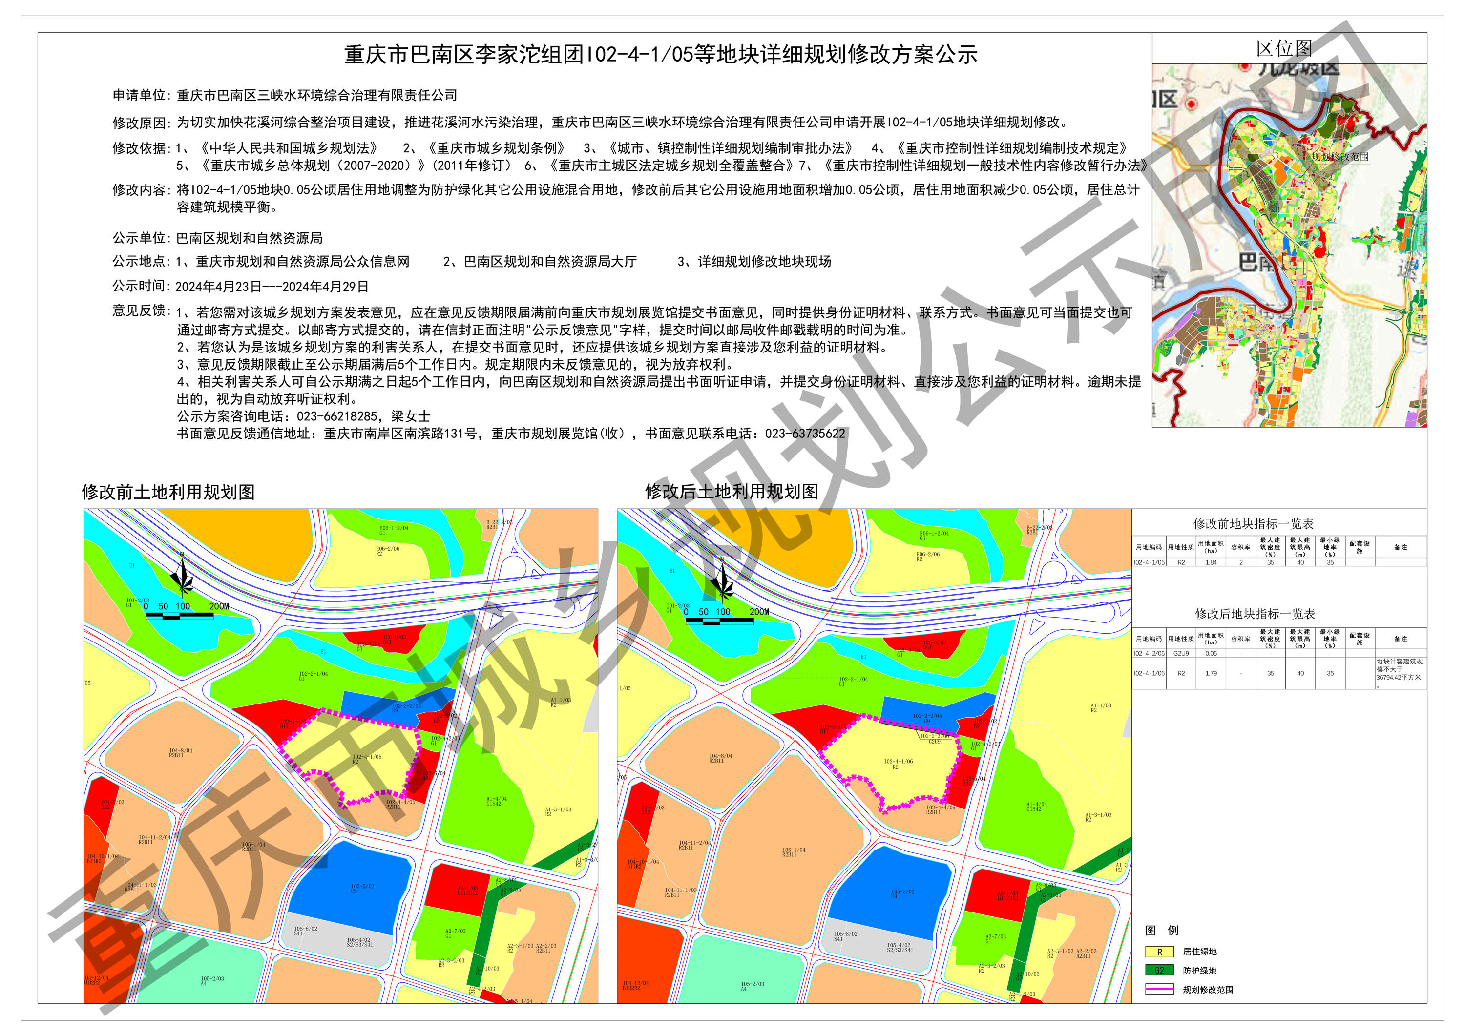Screen dimensions: 1465x1036
Task: Click the 修改后土地利用规划图 heading
Action: tap(732, 491)
